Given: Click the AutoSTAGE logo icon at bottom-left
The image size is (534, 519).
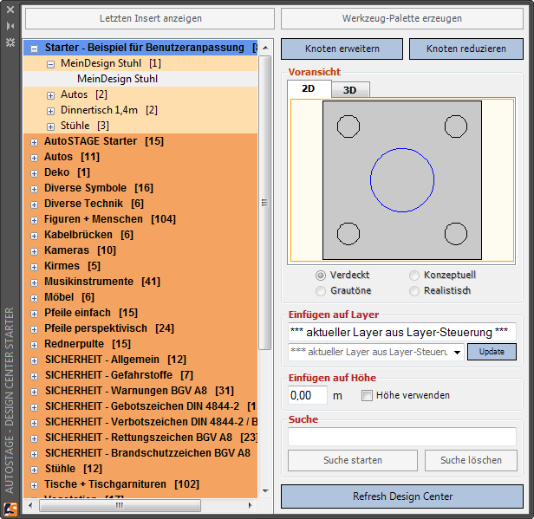Looking at the screenshot, I should (10, 509).
